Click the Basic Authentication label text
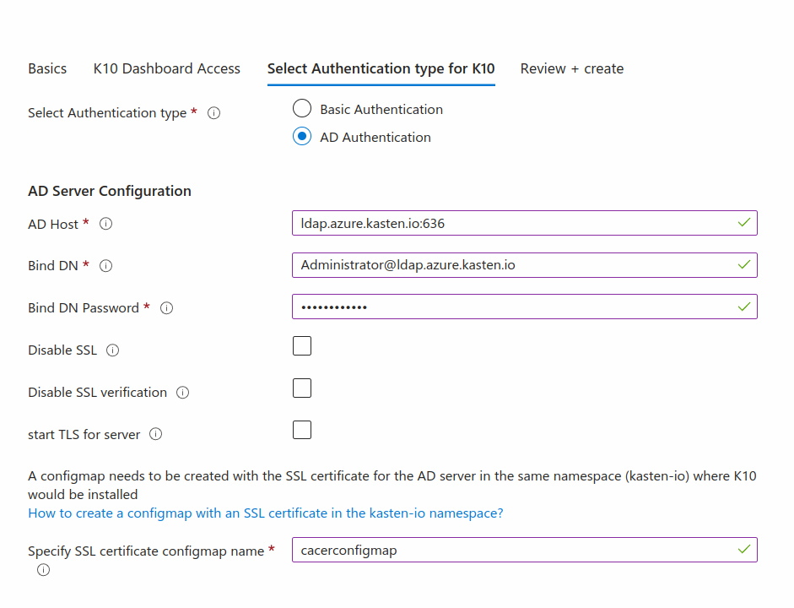Viewport: 794px width, 608px height. 381,110
